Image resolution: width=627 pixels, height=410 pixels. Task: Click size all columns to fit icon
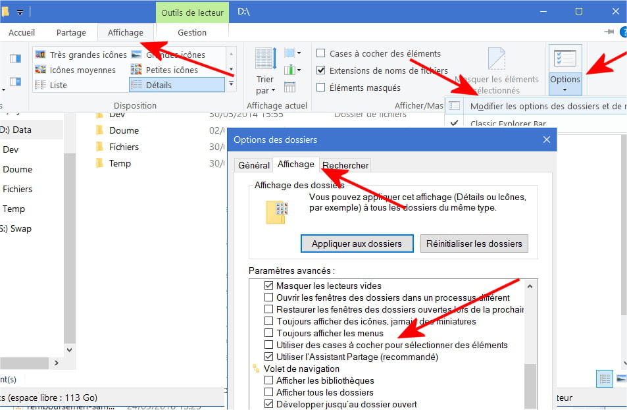[289, 87]
